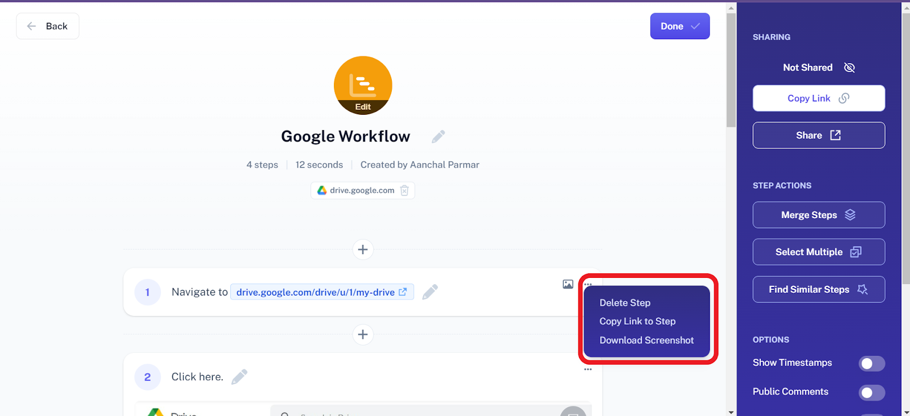Click the Copy Link button
This screenshot has width=910, height=416.
[818, 98]
